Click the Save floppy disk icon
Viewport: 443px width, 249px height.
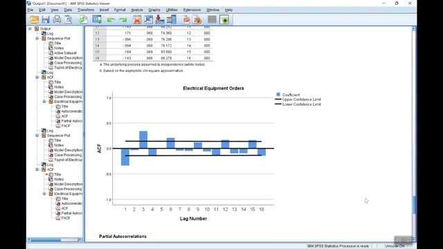pyautogui.click(x=46, y=19)
